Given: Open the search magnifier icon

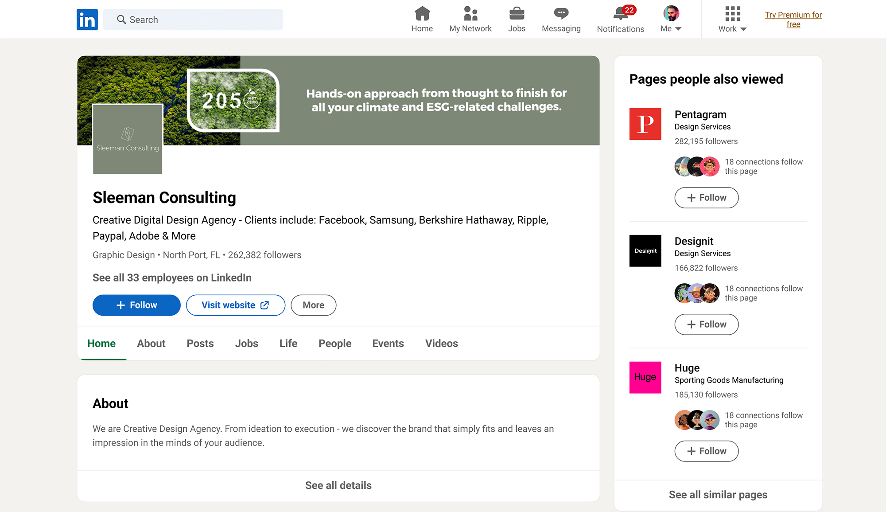Looking at the screenshot, I should click(x=120, y=19).
